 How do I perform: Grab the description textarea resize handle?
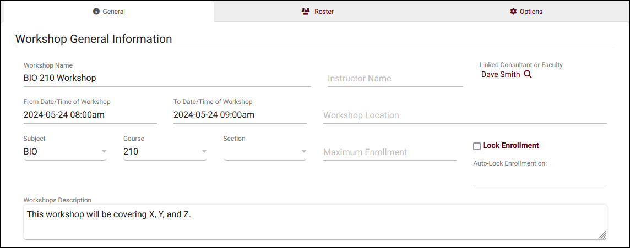point(602,235)
